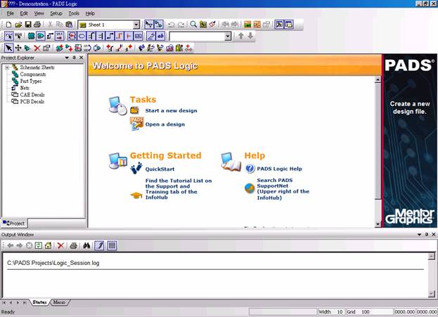
Task: Click the Print icon in main toolbar
Action: pos(37,25)
